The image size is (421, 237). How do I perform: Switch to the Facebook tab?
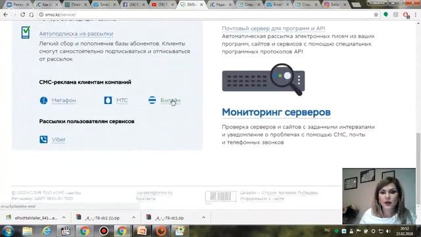(133, 5)
